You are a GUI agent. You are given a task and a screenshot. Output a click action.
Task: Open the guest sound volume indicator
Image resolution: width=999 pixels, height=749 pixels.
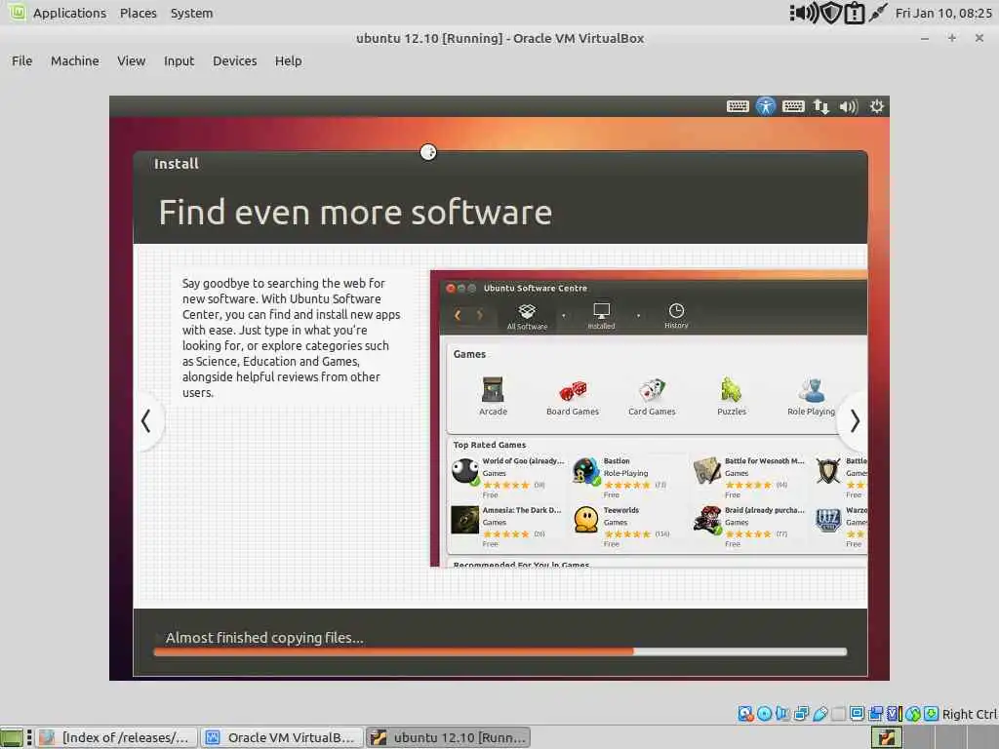[849, 106]
